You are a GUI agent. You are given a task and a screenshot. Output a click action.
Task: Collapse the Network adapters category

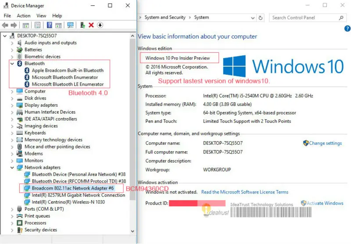[12, 168]
